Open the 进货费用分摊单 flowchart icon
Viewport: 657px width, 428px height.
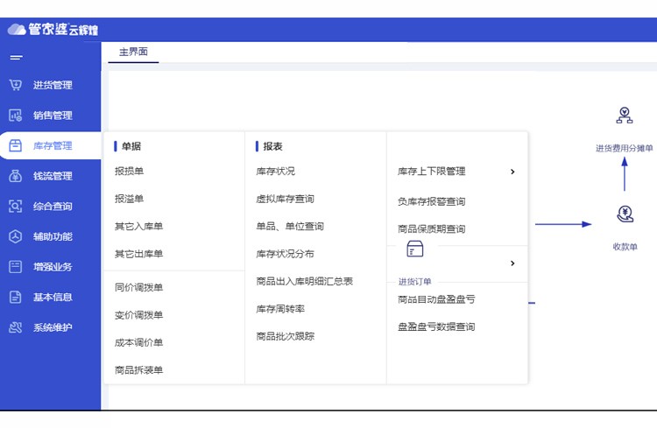pos(624,116)
